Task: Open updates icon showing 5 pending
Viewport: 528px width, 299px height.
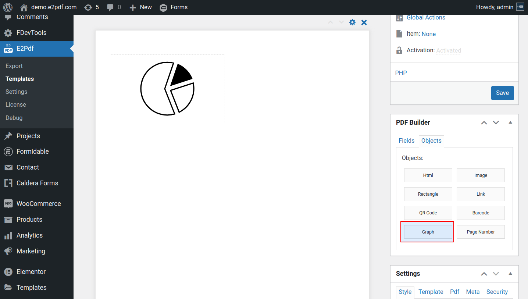Action: tap(92, 7)
